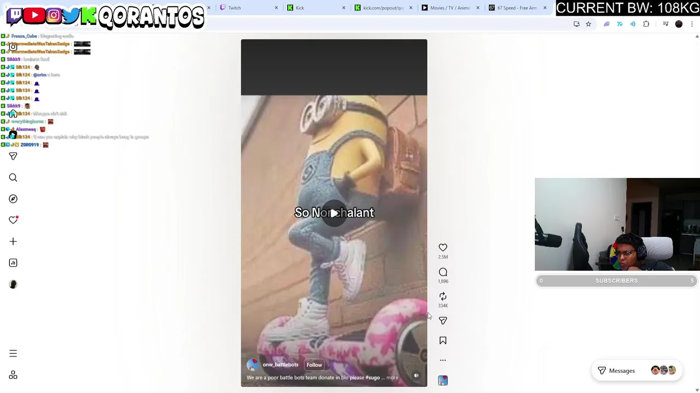Open the Chrome three-dot menu
Image resolution: width=700 pixels, height=393 pixels.
click(692, 24)
